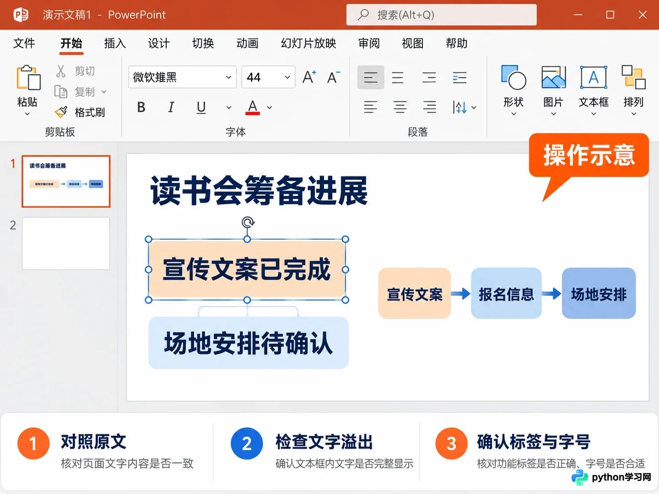Expand the text direction dropdown chevron

point(474,108)
